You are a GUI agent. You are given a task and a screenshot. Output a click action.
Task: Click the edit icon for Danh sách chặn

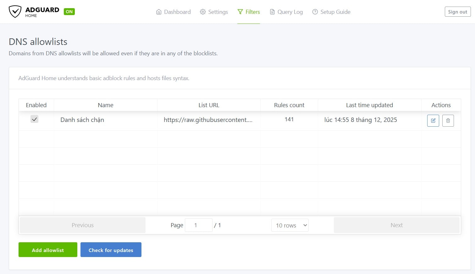click(x=433, y=121)
